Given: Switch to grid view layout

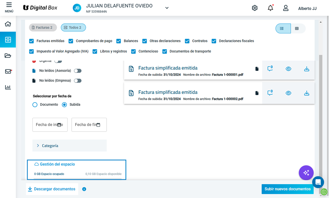Looking at the screenshot, I should click(x=297, y=29).
